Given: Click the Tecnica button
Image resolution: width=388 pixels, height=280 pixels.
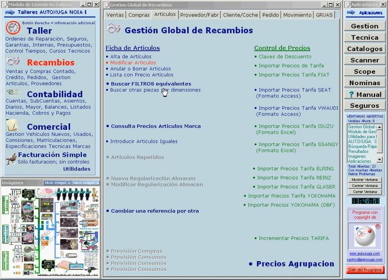Looking at the screenshot, I should [x=364, y=37].
